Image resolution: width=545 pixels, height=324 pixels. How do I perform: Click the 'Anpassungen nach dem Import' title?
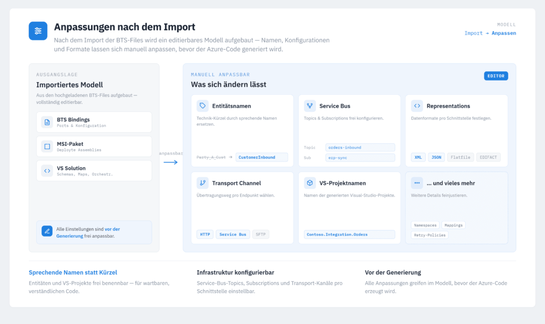click(125, 27)
